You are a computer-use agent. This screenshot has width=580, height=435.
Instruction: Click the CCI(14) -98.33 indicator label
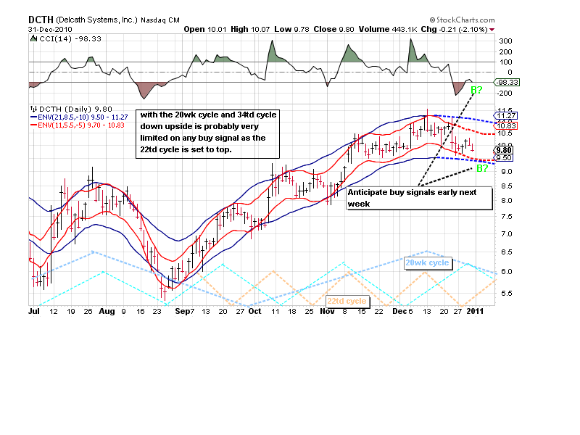point(70,39)
